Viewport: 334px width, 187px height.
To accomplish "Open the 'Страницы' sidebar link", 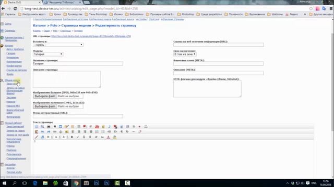I will pos(10,31).
